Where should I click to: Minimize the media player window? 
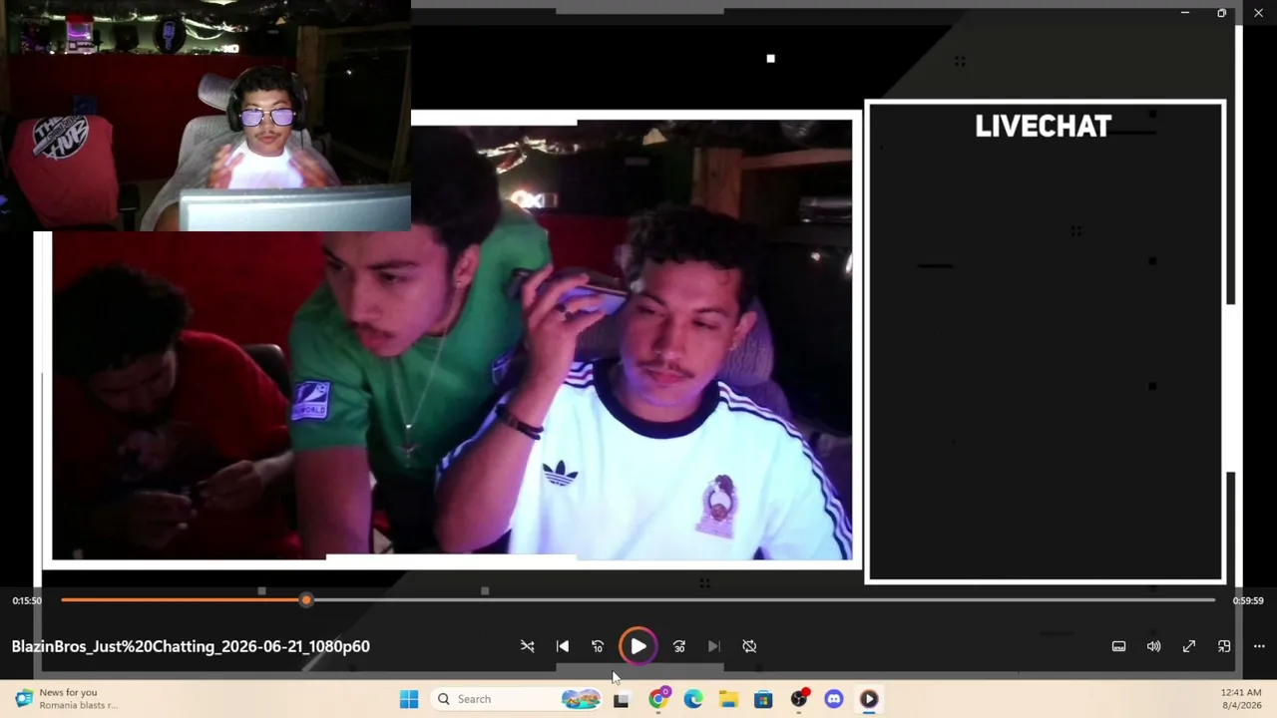coord(1184,13)
